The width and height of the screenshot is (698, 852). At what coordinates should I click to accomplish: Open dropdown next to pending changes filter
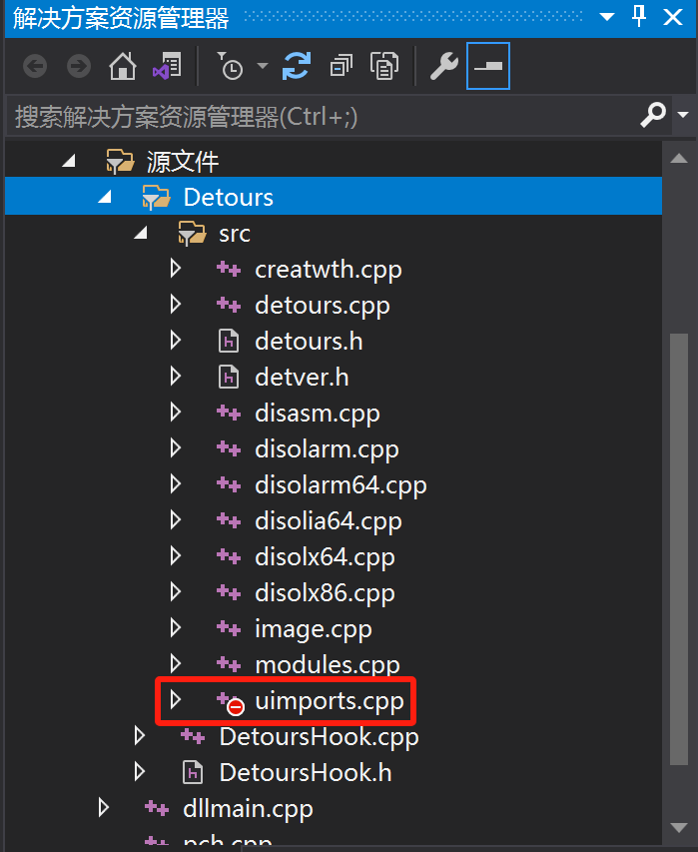pos(263,66)
